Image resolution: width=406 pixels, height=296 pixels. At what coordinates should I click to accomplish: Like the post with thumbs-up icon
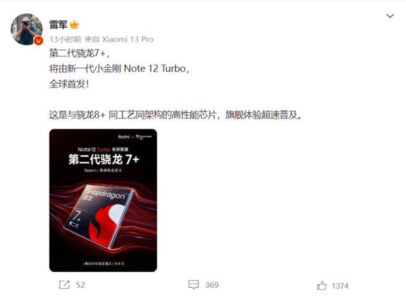[322, 286]
